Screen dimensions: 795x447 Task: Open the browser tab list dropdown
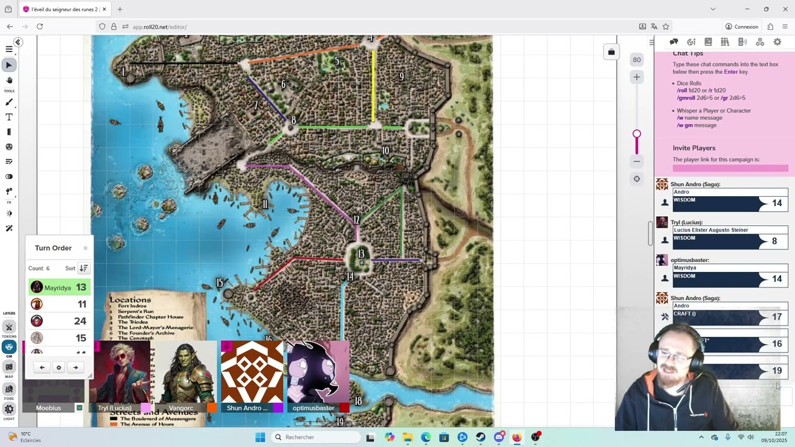click(713, 9)
